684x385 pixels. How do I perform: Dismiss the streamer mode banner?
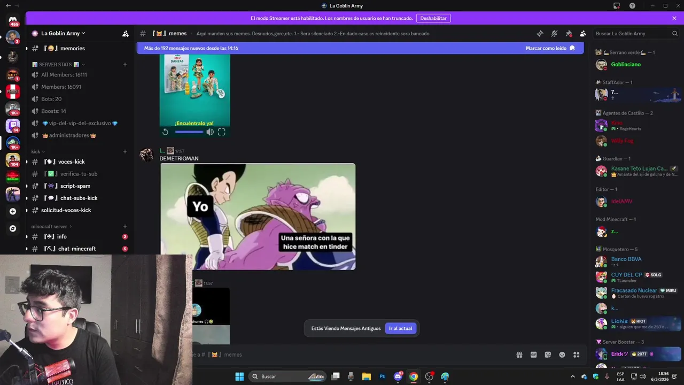click(x=674, y=18)
